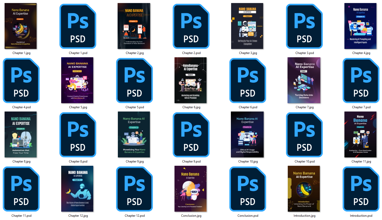Click the Chapter 7.psd Photoshop icon
Image resolution: width=382 pixels, height=220 pixels.
(361, 81)
